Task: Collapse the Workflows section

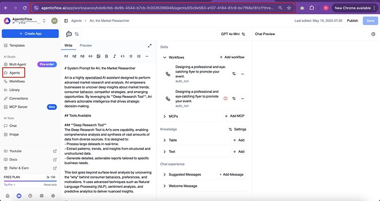Action: 165,58
